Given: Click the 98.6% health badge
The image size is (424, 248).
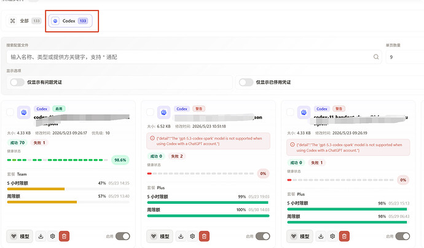Looking at the screenshot, I should point(120,160).
